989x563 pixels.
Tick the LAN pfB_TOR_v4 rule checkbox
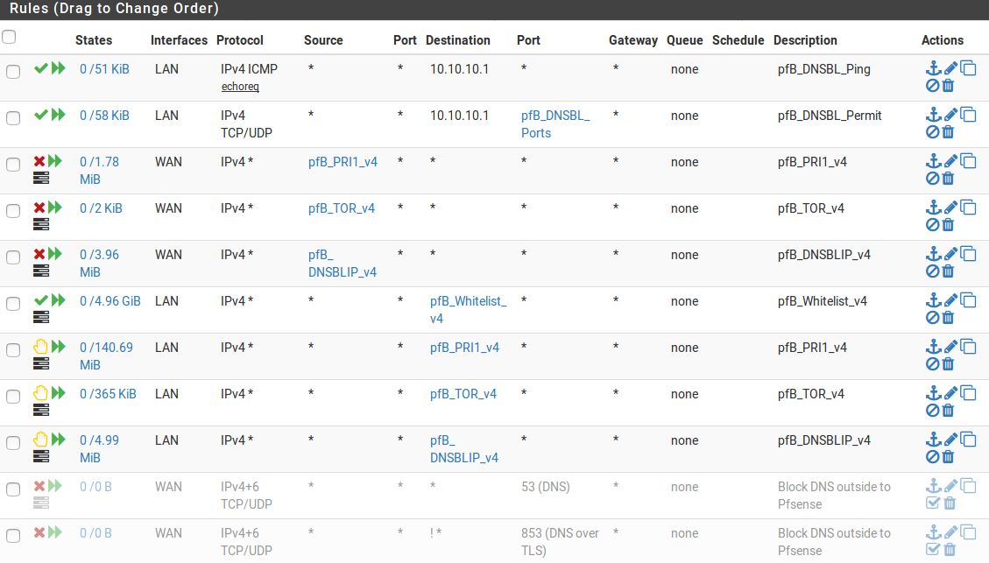[x=13, y=396]
